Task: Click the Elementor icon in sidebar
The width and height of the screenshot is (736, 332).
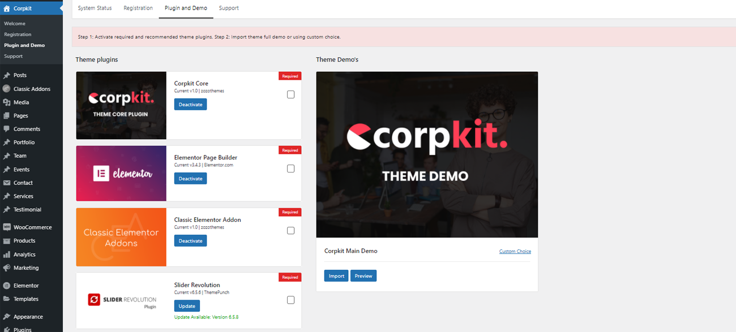Action: click(x=7, y=286)
